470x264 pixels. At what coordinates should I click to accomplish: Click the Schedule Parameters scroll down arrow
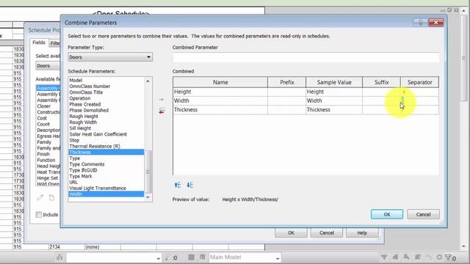(148, 197)
